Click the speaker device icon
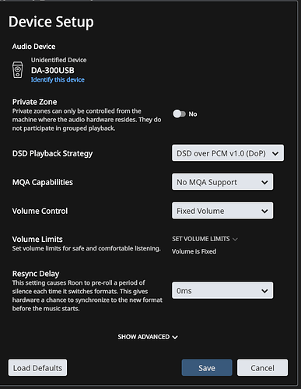 click(x=18, y=69)
